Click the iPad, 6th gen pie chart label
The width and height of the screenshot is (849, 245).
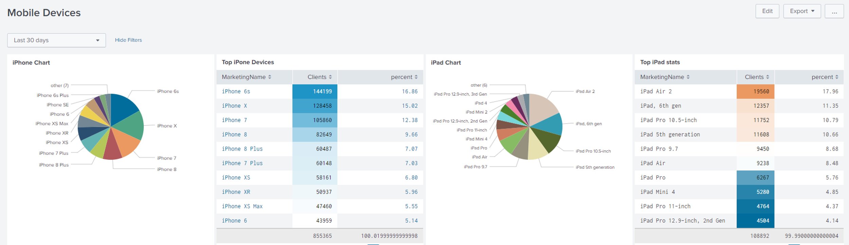(589, 124)
